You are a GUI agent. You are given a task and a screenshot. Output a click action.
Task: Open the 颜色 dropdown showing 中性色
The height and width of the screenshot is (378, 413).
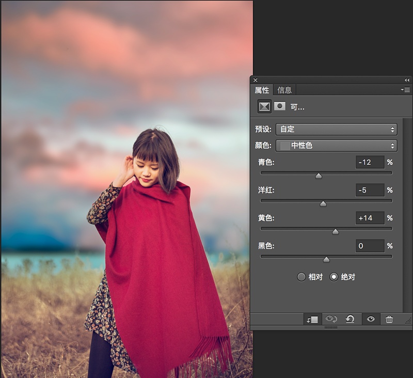[337, 146]
